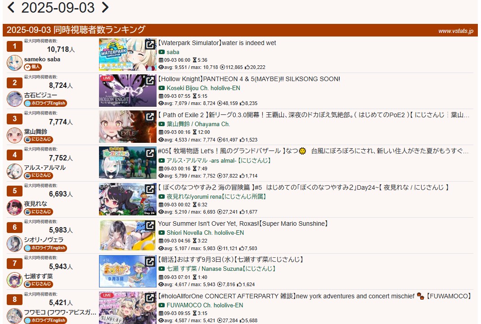Select ホロライブEnglish tag under 古石ビジュー
The width and height of the screenshot is (481, 324).
[45, 103]
